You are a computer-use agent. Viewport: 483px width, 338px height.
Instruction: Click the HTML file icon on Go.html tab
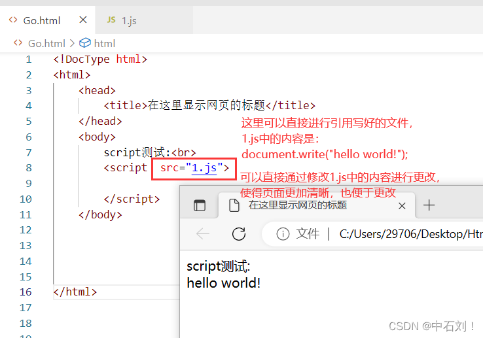[x=13, y=20]
